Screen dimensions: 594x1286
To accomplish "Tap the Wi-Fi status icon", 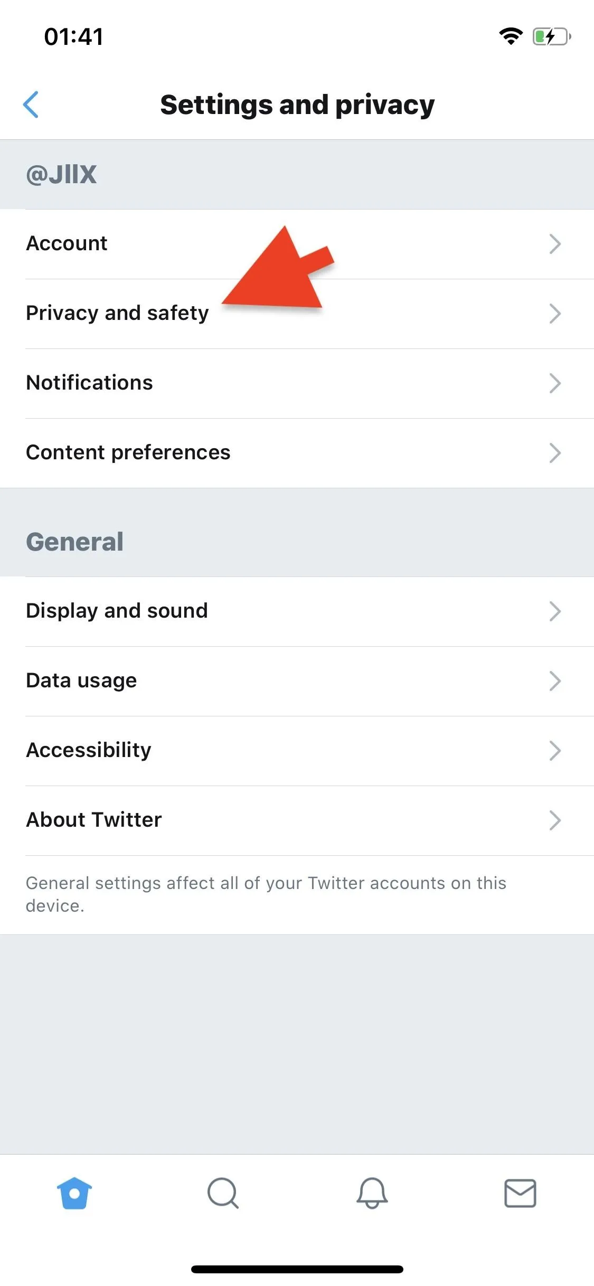I will click(x=511, y=36).
